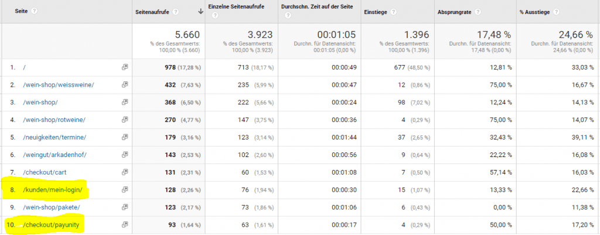Open /kunden/mein-login/ via its popup icon
The width and height of the screenshot is (600, 235).
point(124,190)
